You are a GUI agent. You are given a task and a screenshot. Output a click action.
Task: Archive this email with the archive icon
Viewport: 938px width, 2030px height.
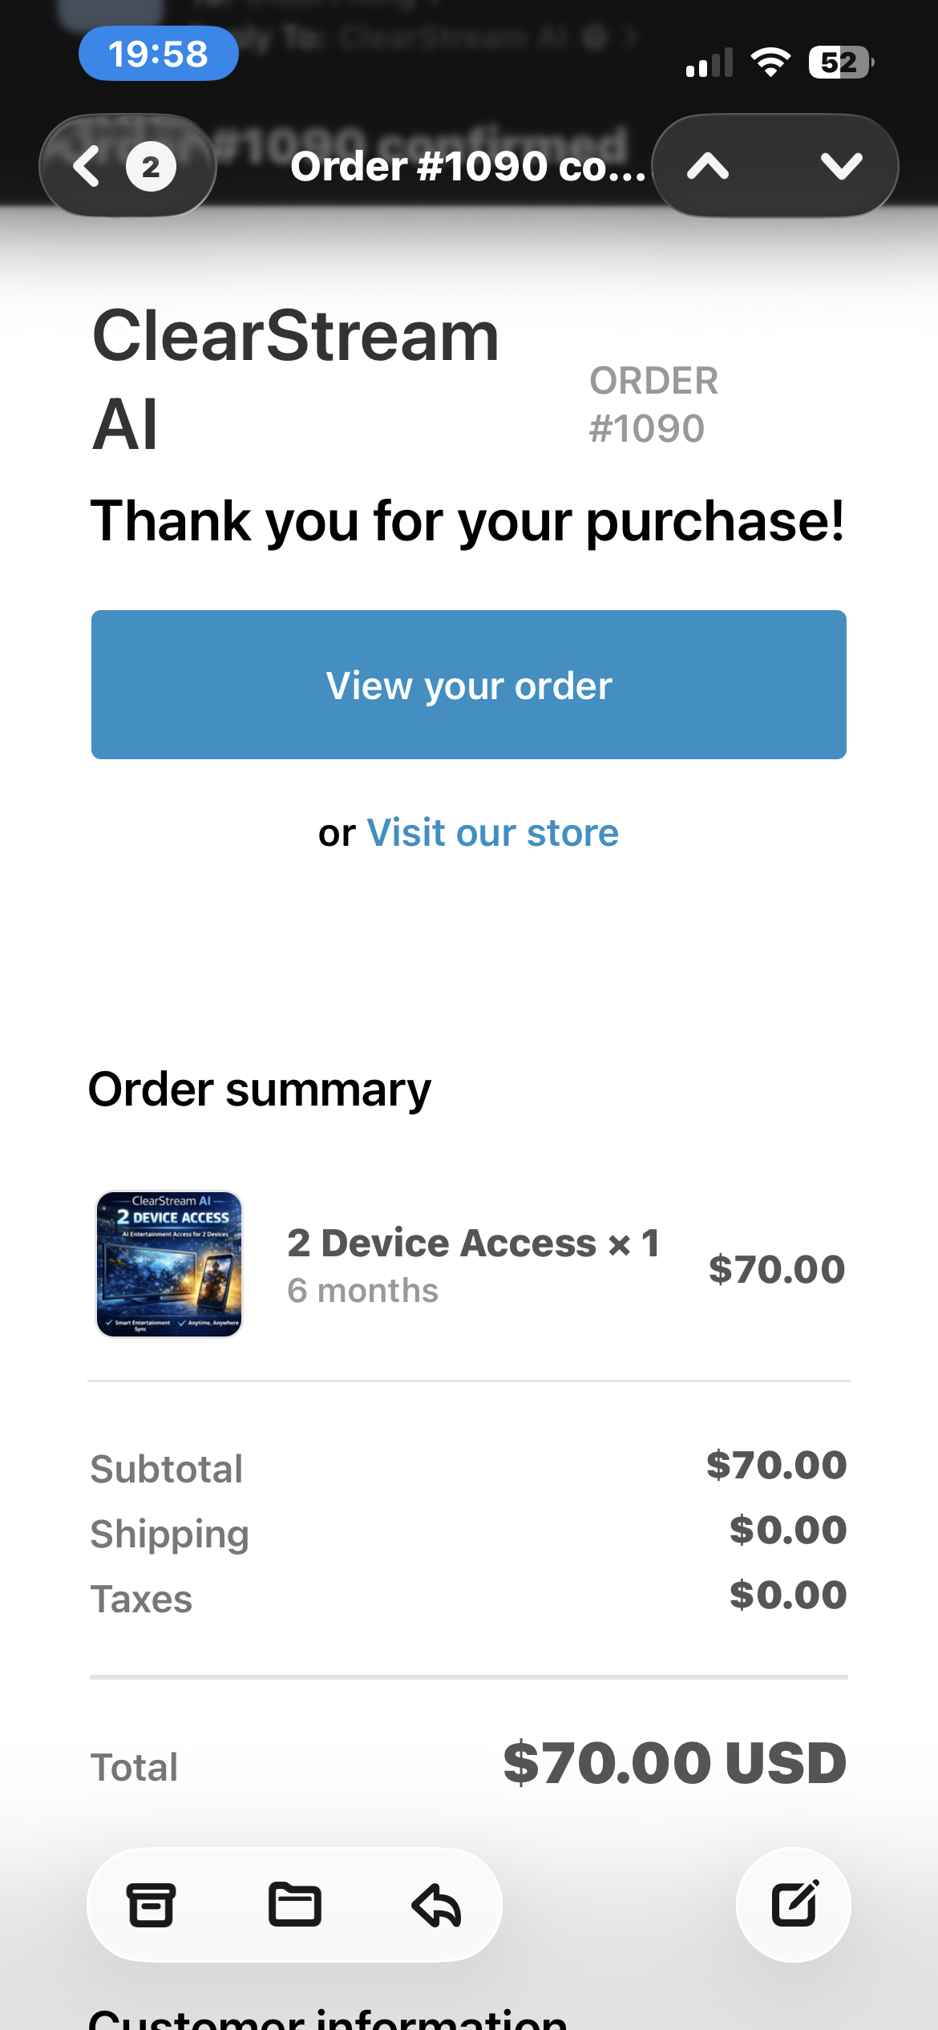point(151,1905)
